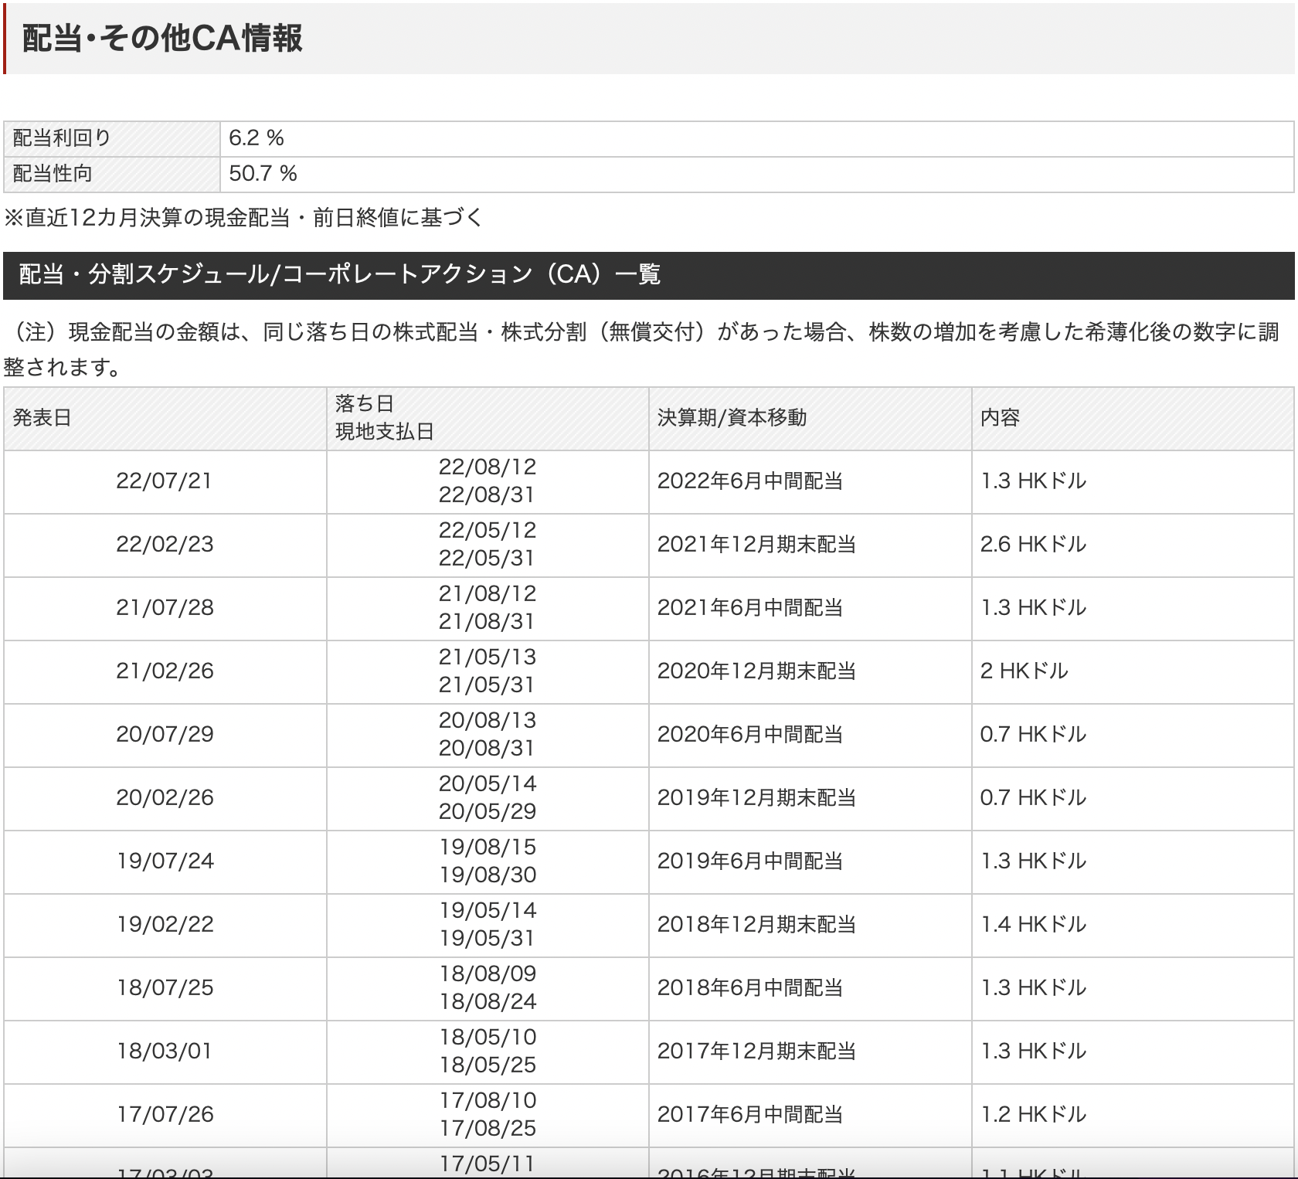Screen dimensions: 1298x1179
Task: Select 2017年12月期末配当 cell
Action: [810, 1052]
